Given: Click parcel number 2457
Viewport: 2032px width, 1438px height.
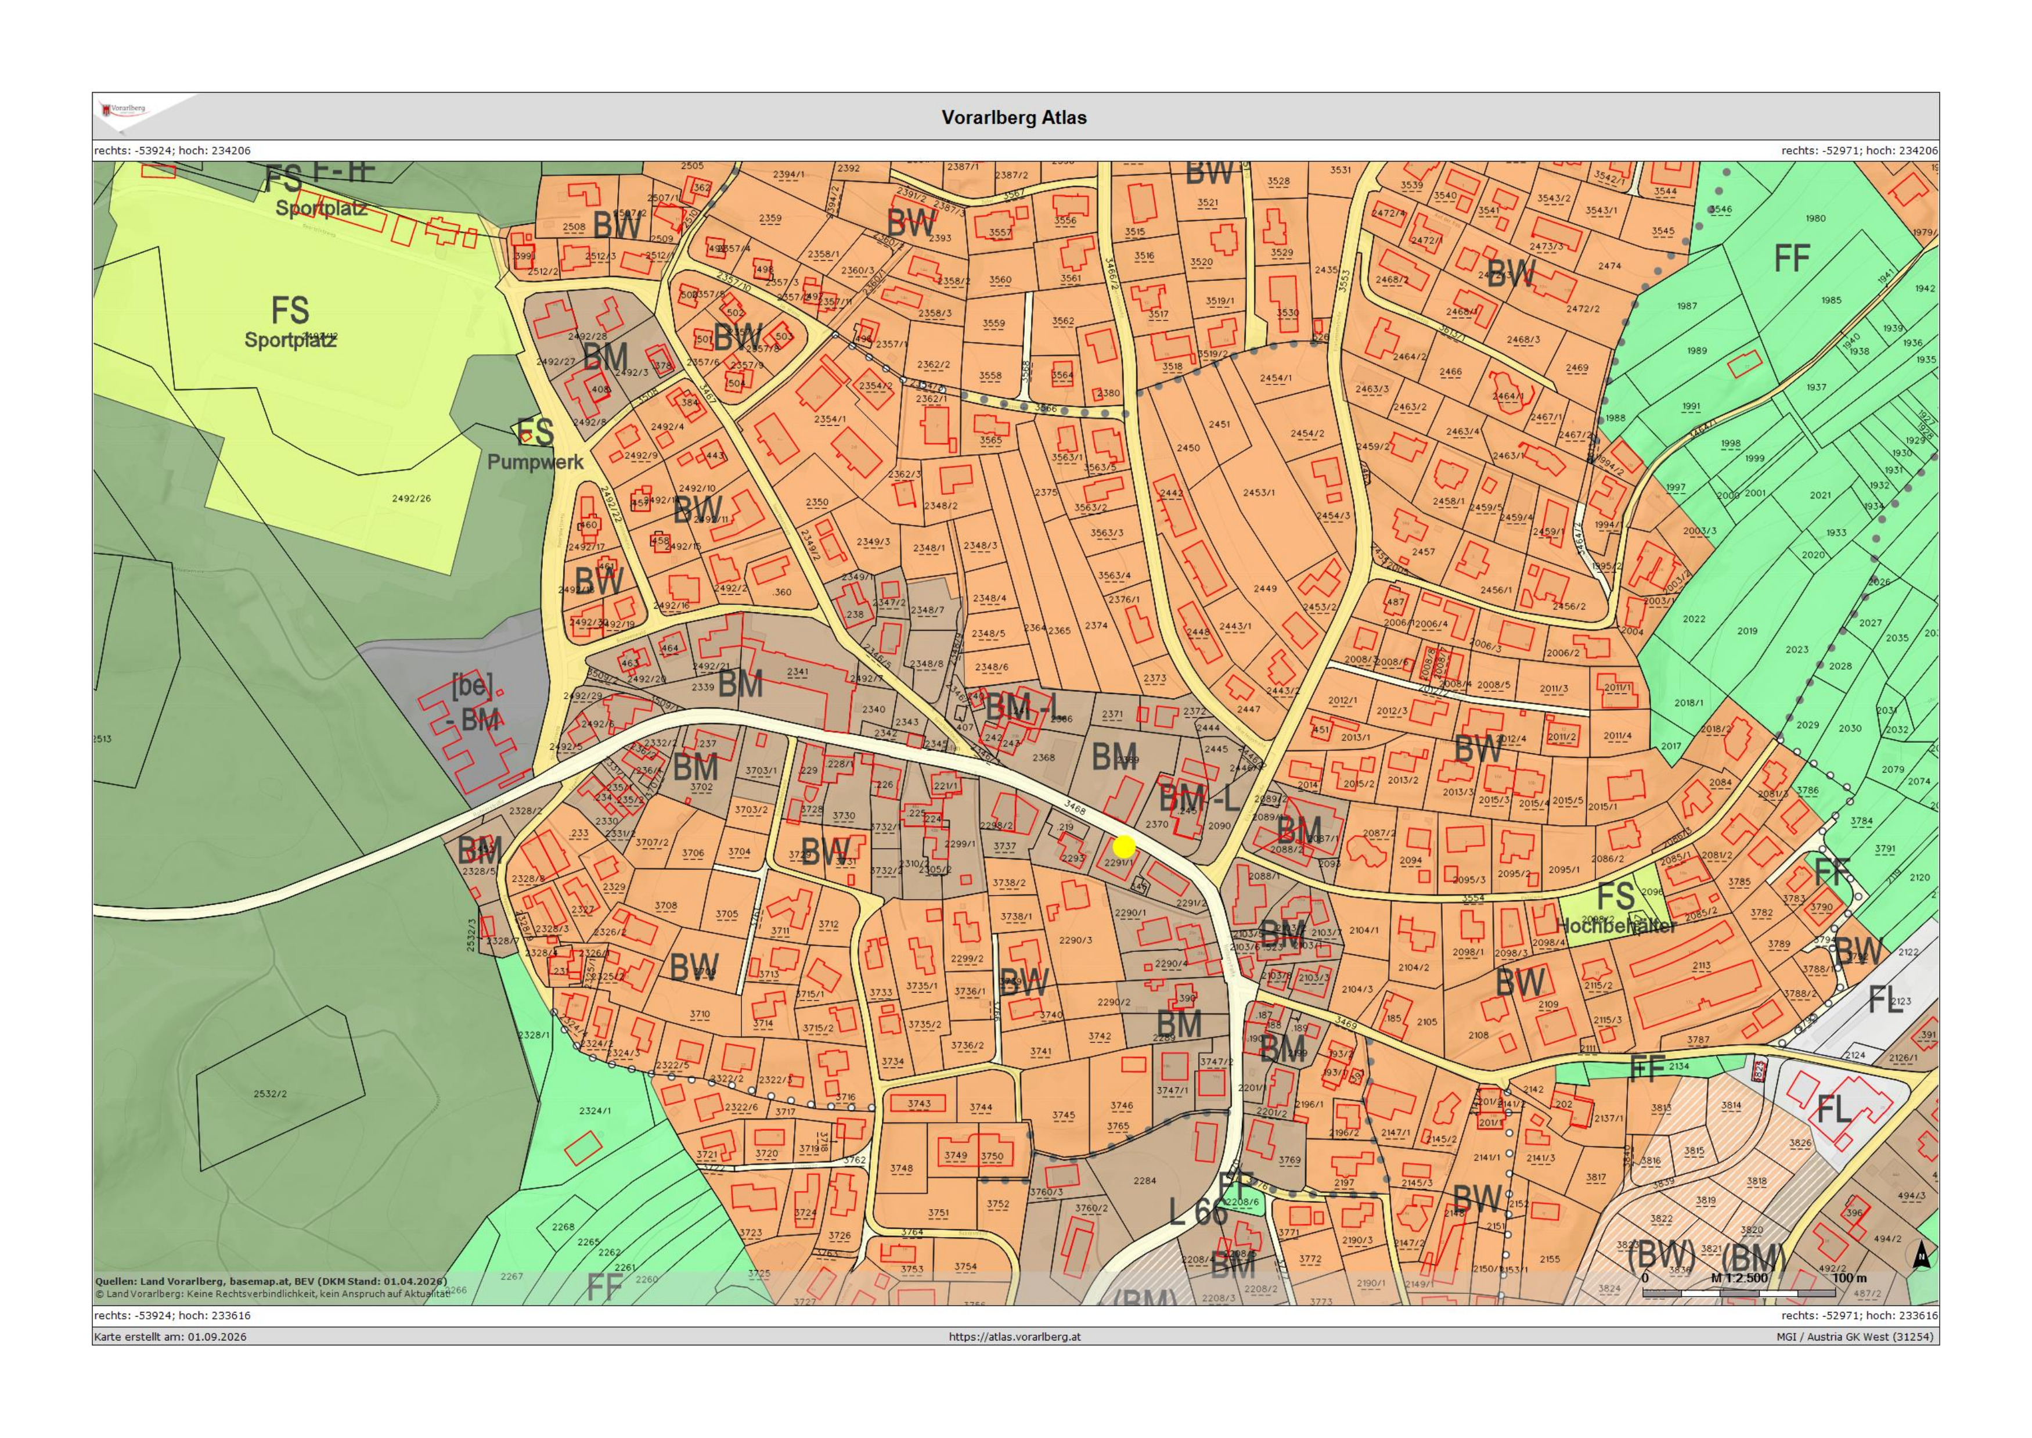Looking at the screenshot, I should (x=1423, y=552).
